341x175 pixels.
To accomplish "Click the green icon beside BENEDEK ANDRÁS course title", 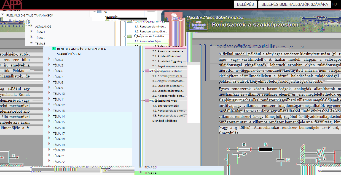I will point(54,49).
